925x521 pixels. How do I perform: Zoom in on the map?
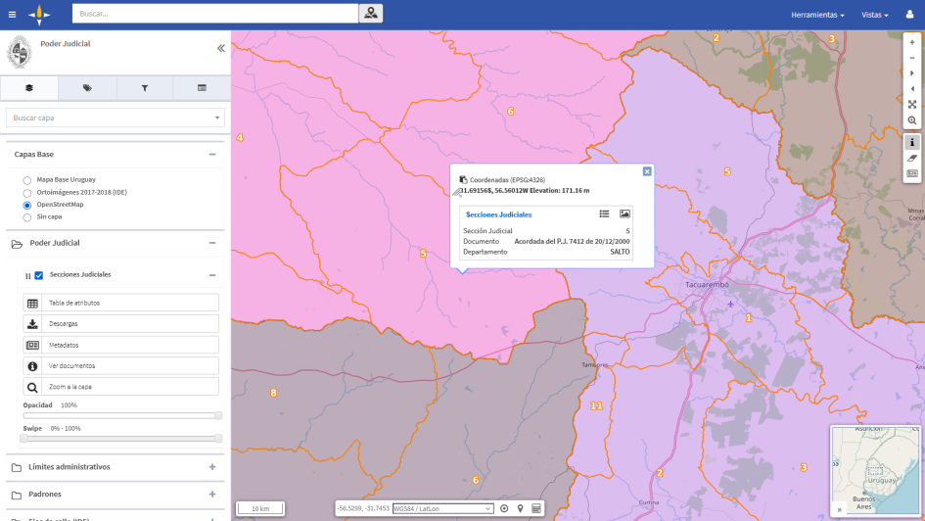pyautogui.click(x=912, y=42)
